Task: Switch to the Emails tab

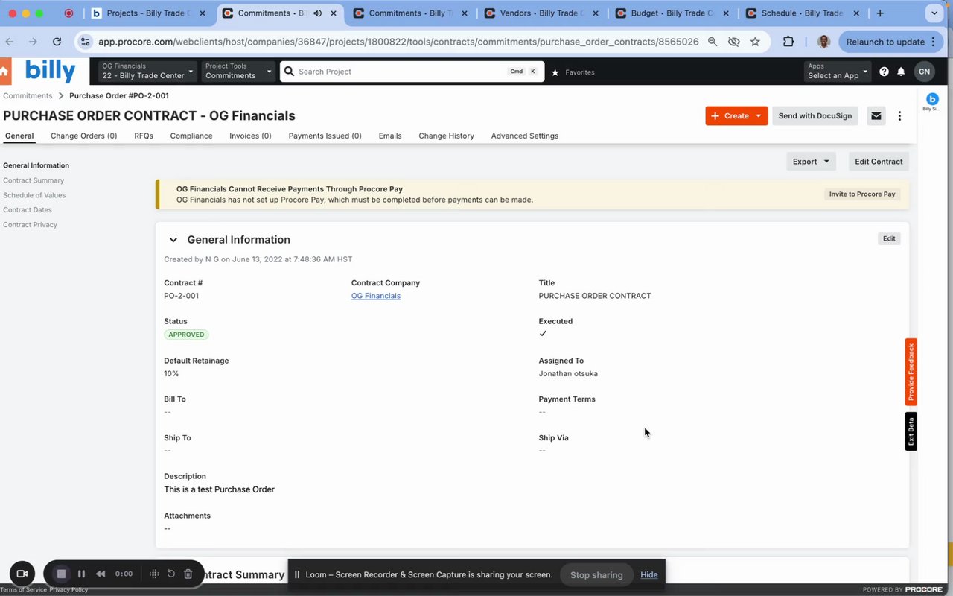Action: (x=390, y=136)
